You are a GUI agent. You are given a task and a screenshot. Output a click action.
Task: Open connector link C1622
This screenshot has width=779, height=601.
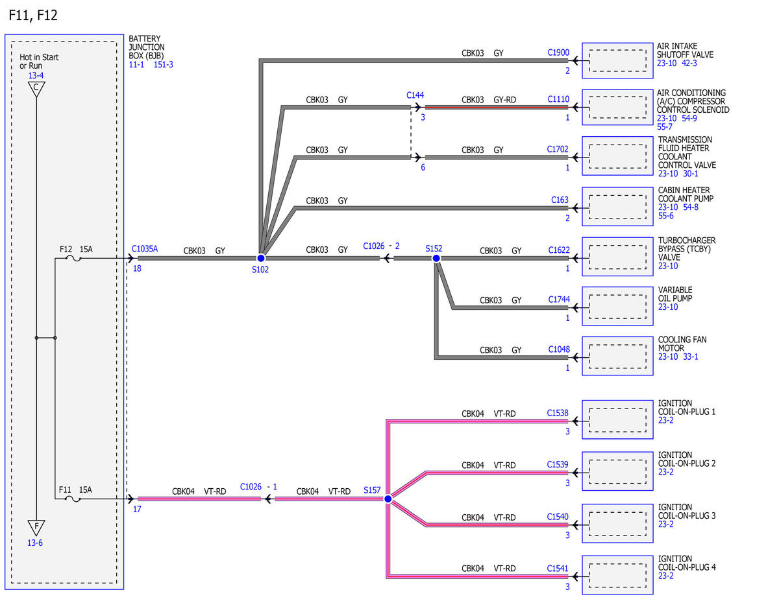[x=558, y=250]
